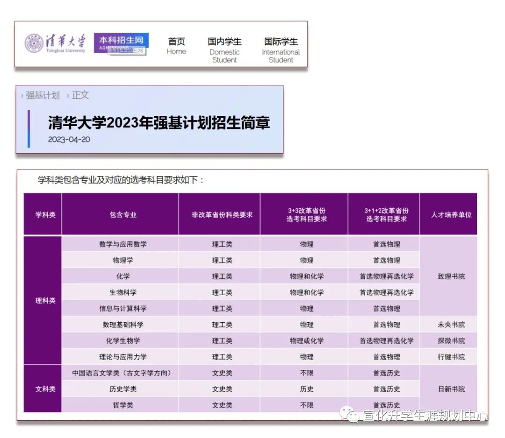Select the article title 清华大学2023年强基计划招生简章

(x=159, y=122)
